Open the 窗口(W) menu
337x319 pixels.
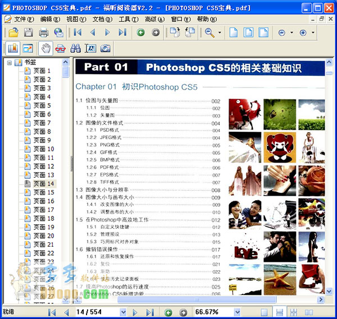(x=181, y=19)
